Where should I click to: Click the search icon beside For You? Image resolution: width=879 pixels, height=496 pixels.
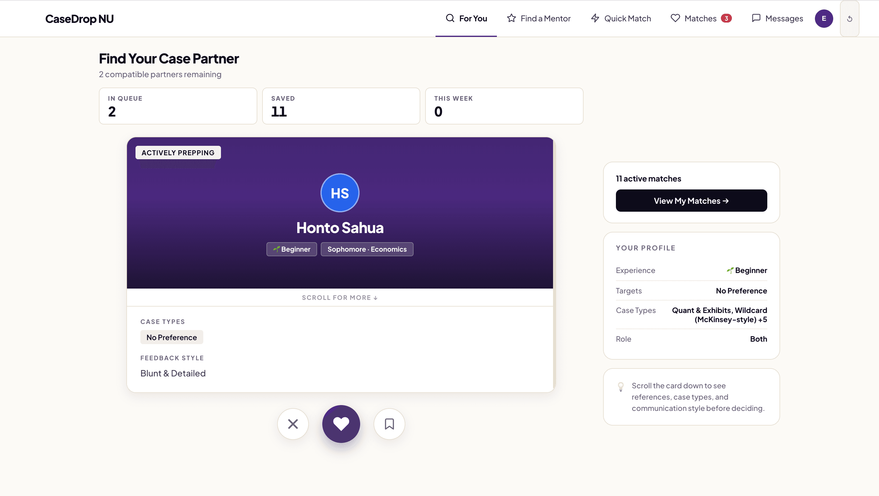coord(450,18)
